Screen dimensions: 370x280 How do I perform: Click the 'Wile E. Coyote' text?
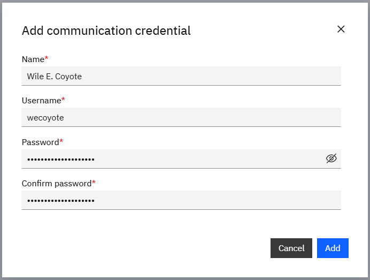55,76
